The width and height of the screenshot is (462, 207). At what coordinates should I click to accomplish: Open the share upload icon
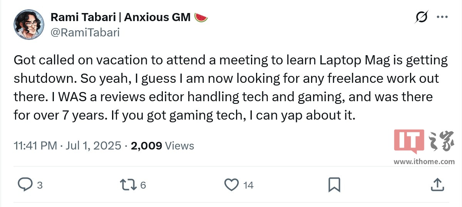tap(437, 185)
